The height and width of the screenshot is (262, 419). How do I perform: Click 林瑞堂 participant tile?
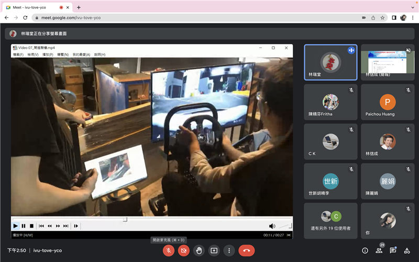[x=330, y=62]
